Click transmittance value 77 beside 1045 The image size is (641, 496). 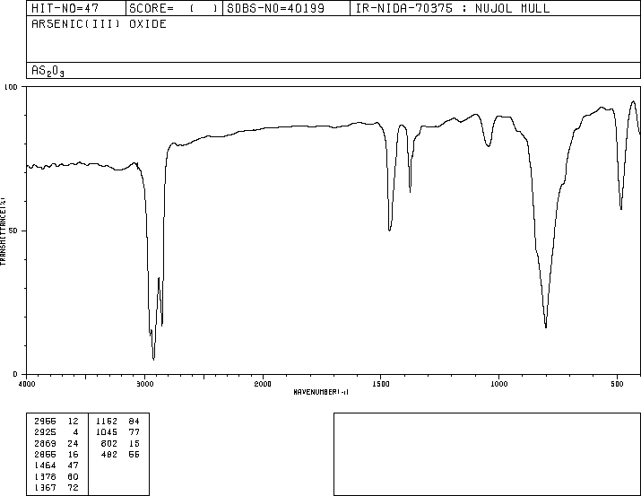(134, 431)
